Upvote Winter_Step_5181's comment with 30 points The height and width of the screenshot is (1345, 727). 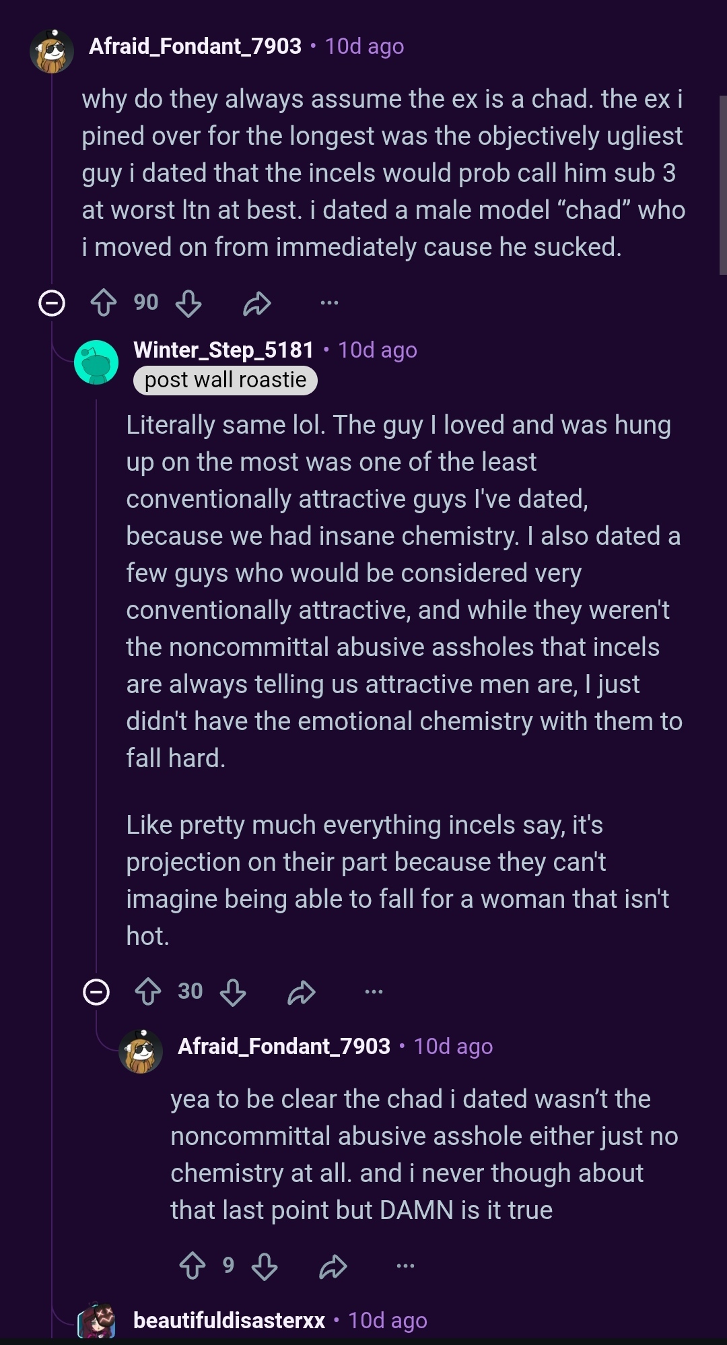click(x=148, y=992)
